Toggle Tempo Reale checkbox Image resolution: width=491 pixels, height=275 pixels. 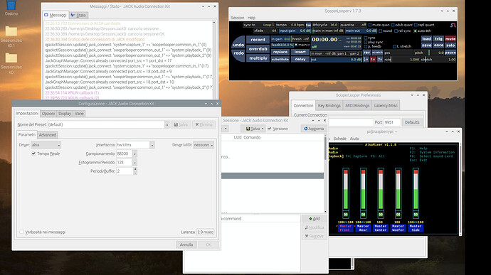click(x=33, y=153)
